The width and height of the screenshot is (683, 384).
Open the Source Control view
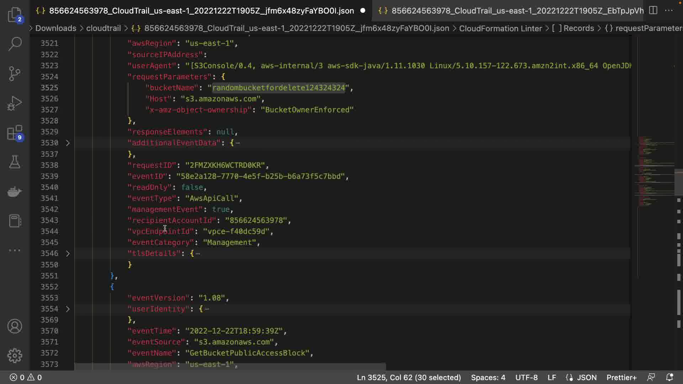[15, 74]
